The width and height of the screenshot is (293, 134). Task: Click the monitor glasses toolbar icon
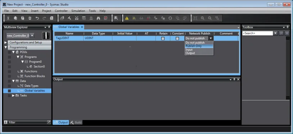point(141,18)
